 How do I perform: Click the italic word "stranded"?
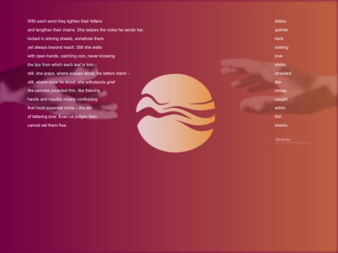[283, 74]
